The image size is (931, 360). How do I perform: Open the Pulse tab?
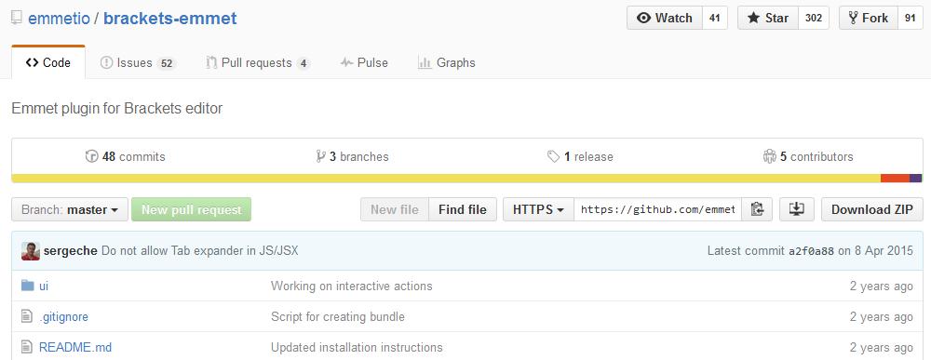coord(364,62)
